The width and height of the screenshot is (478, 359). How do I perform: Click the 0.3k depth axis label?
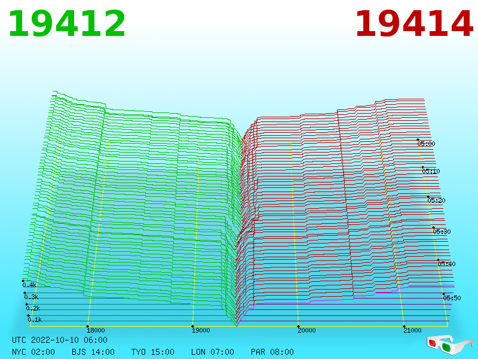[x=31, y=297]
